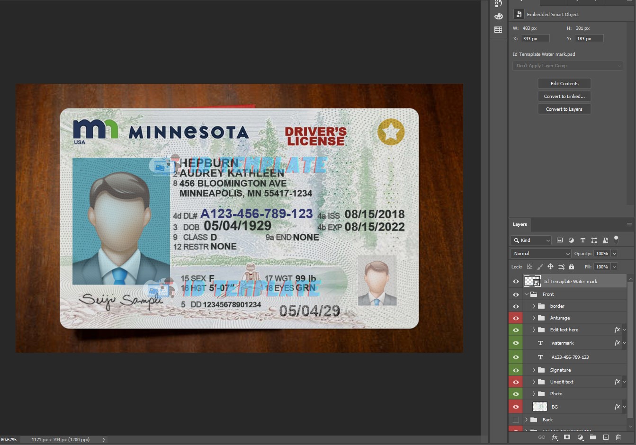This screenshot has width=636, height=445.
Task: Select the Id Temaplate Water mark layer thumbnail
Action: (x=532, y=281)
